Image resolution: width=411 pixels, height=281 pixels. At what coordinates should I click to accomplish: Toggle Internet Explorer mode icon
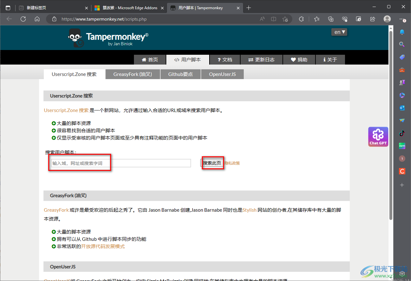click(359, 19)
